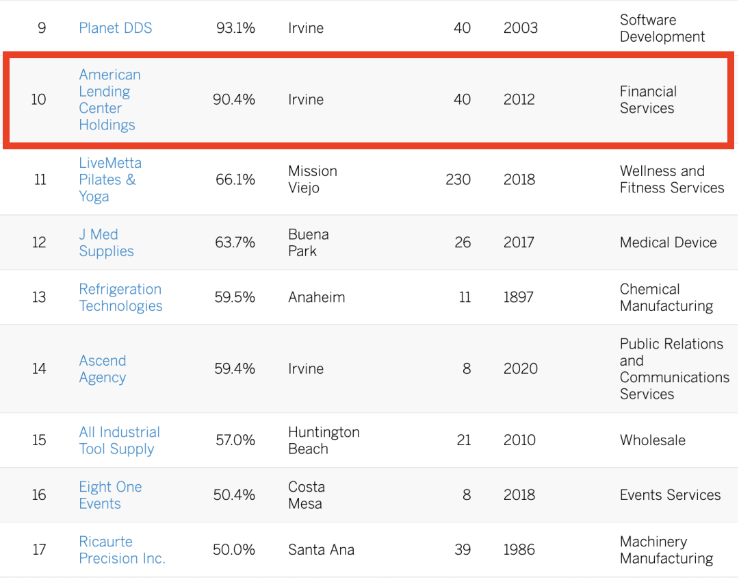Select the 230 employee count cell
Viewport: 739px width, 578px height.
tap(458, 179)
